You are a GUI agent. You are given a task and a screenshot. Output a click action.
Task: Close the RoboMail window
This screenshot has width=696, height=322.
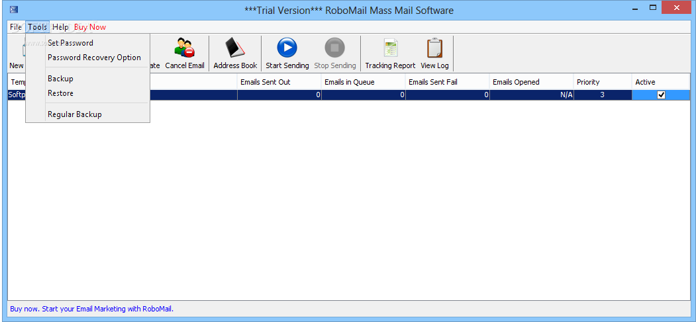pyautogui.click(x=677, y=7)
